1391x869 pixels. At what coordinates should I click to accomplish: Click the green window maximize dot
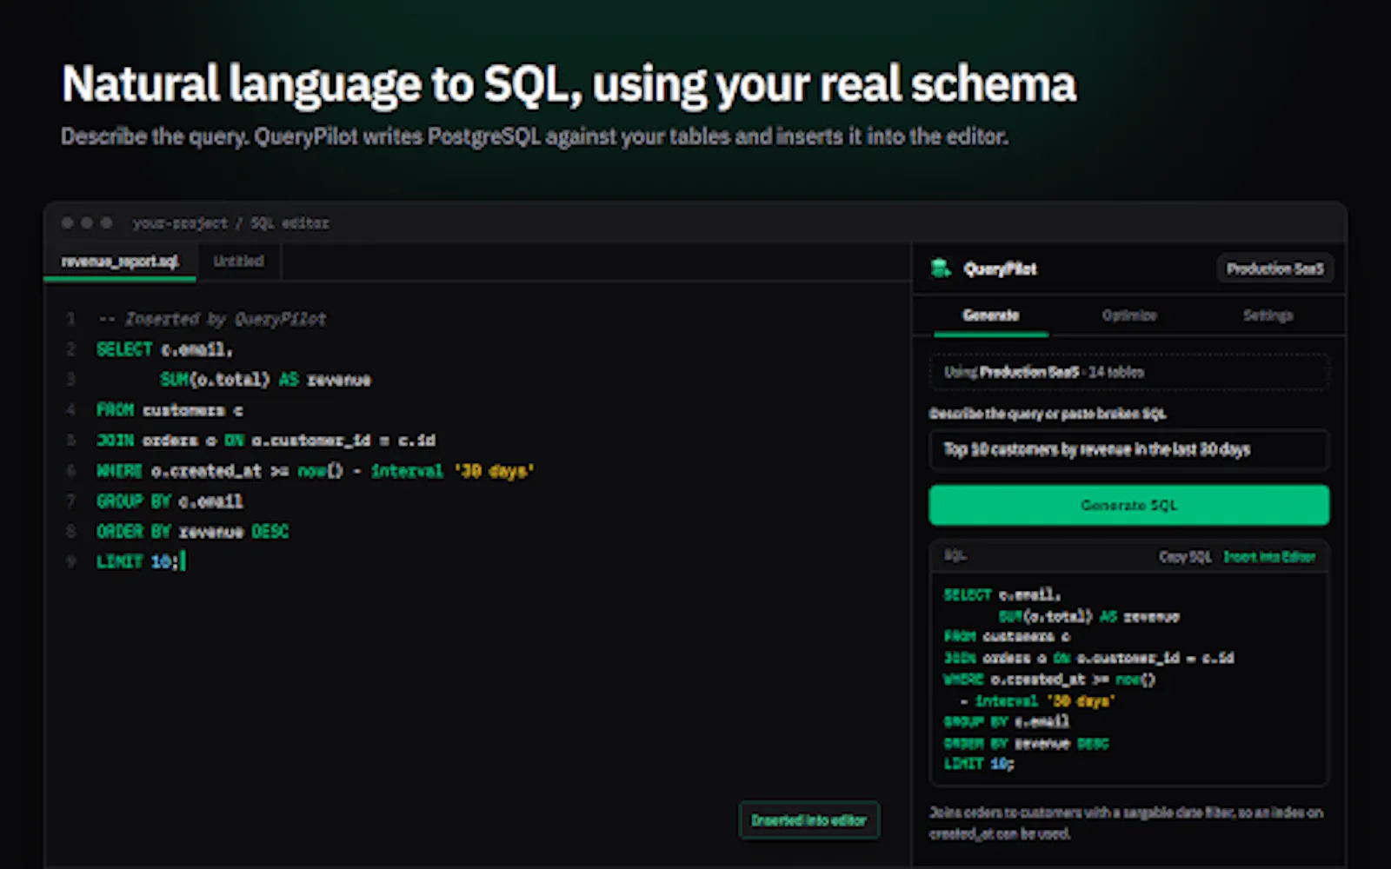click(106, 223)
